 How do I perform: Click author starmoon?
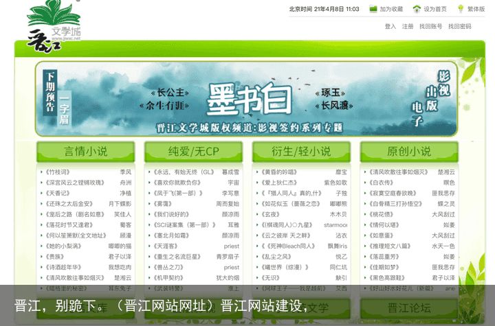(335, 225)
